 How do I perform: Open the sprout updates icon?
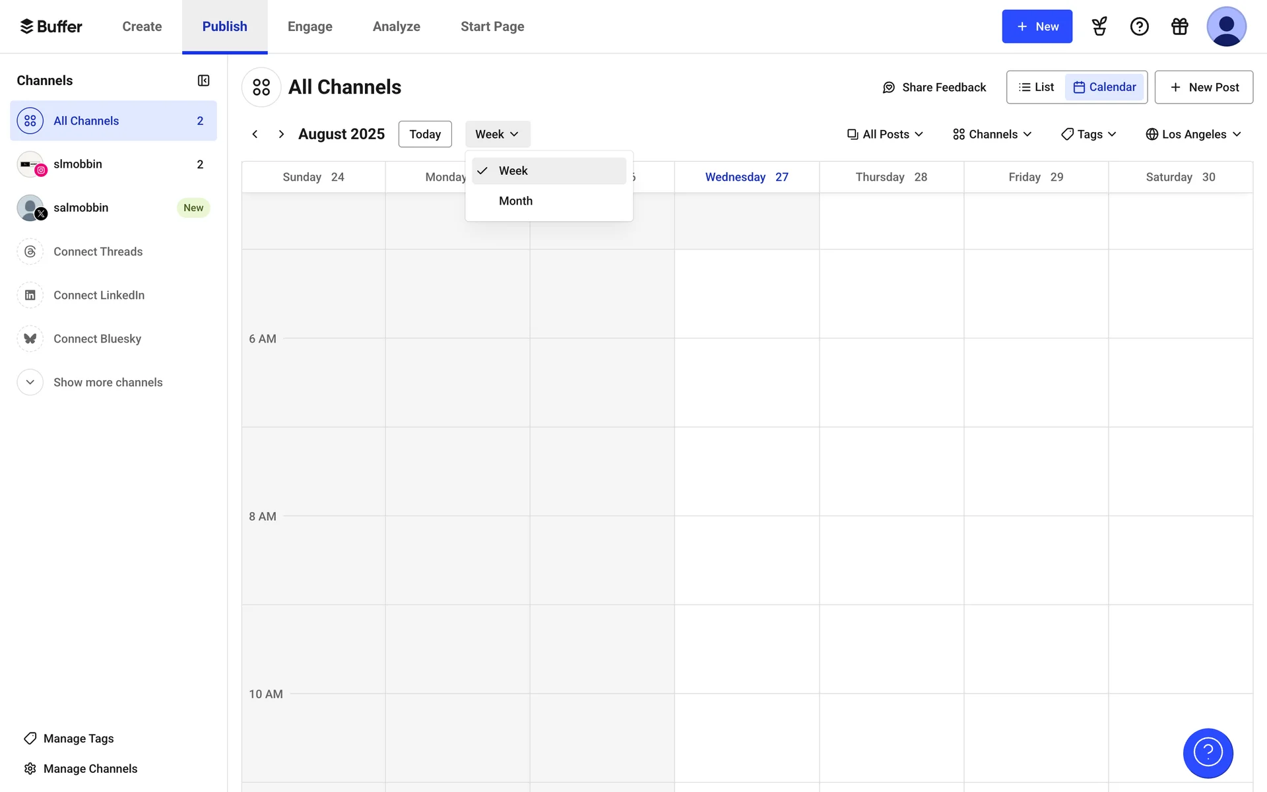[x=1099, y=26]
